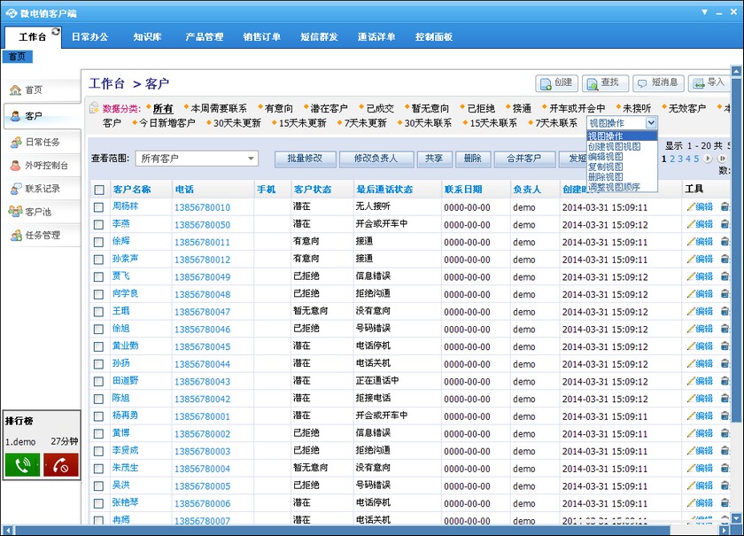Image resolution: width=744 pixels, height=536 pixels.
Task: Click the 导入 button
Action: point(709,83)
